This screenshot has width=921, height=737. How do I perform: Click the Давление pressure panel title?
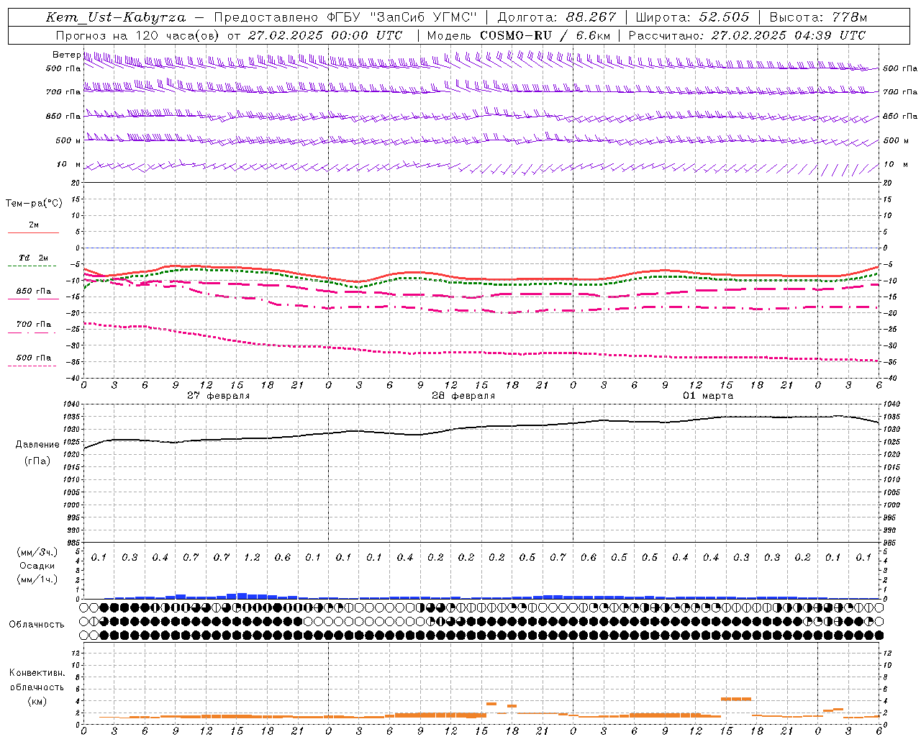point(37,445)
